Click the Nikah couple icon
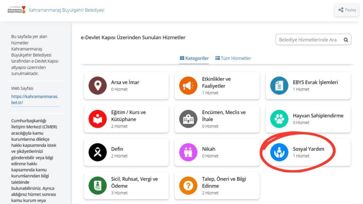This screenshot has width=363, height=204. tap(188, 152)
